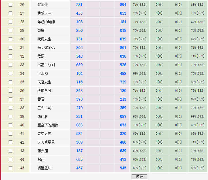Open user name 快乐天涯
The image size is (208, 180).
coord(44,13)
